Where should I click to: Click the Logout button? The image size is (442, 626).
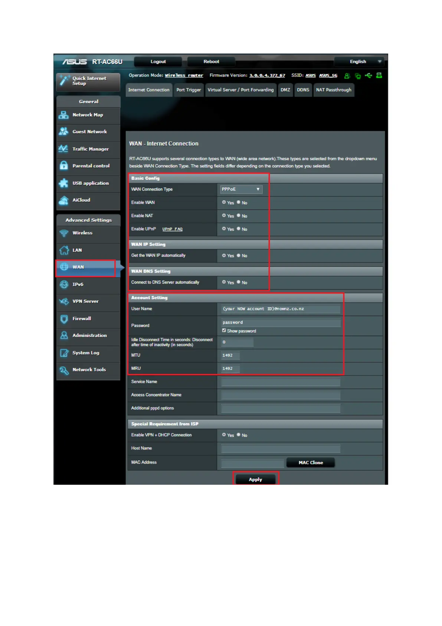tap(158, 62)
